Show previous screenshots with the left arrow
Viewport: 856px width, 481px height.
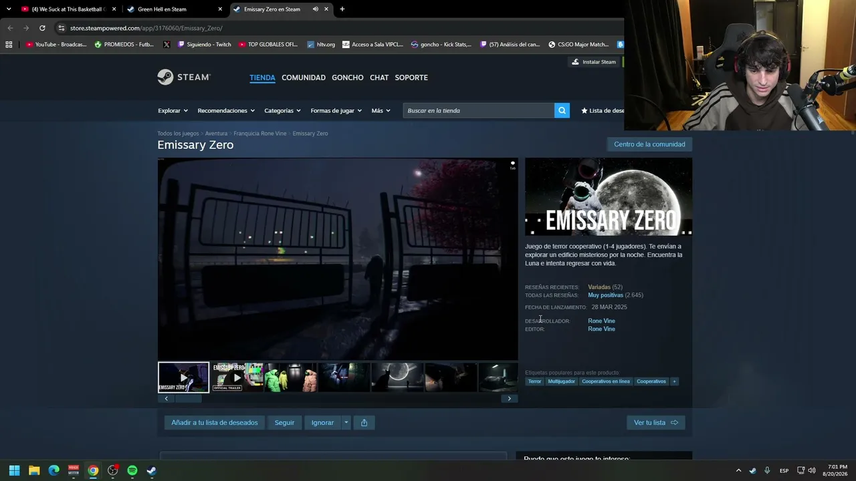[166, 399]
